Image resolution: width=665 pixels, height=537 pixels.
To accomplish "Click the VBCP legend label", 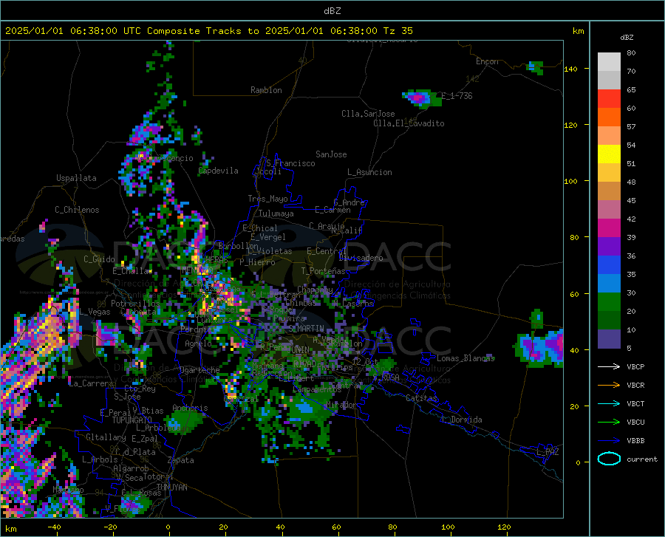I will coord(635,366).
